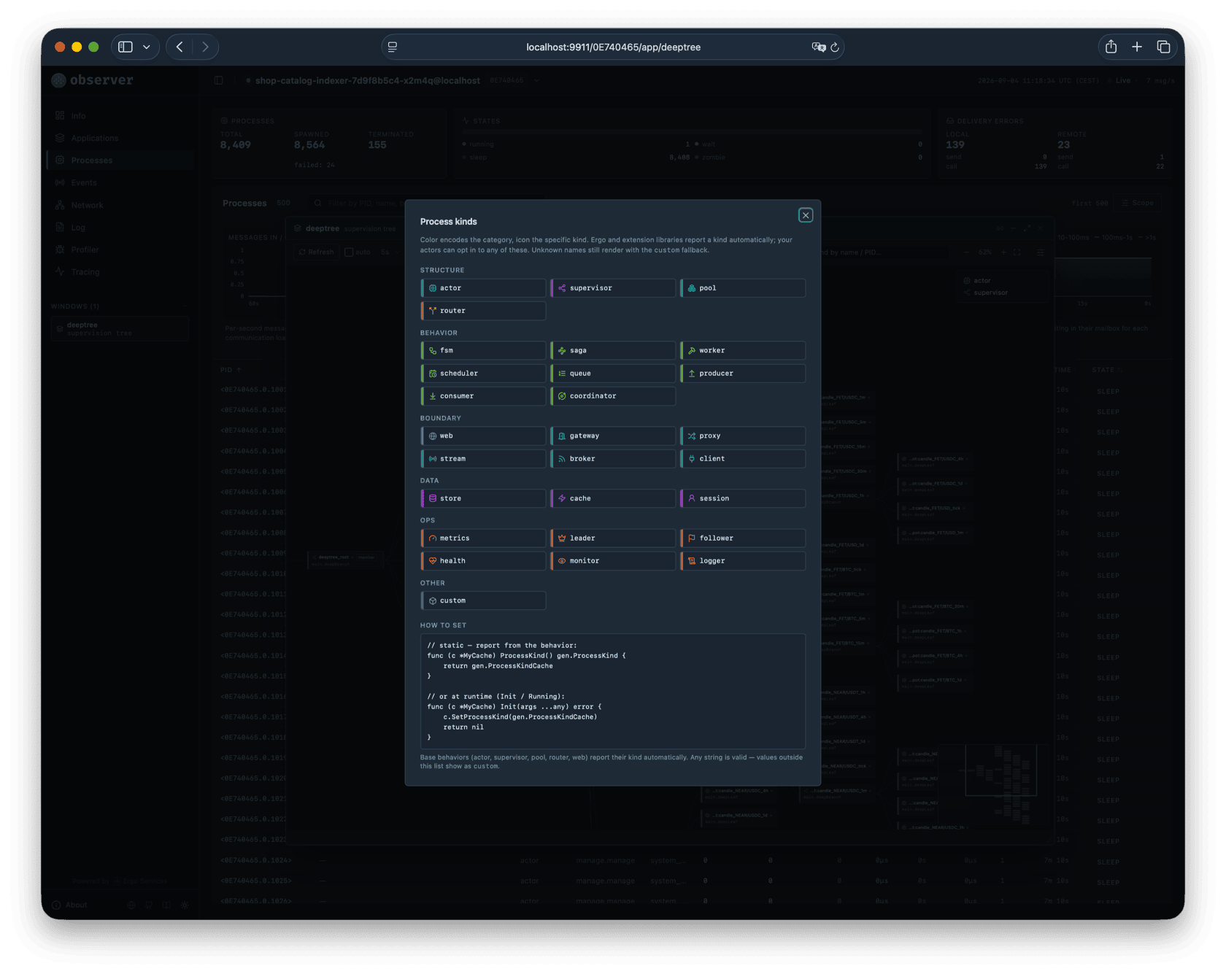
Task: Click the fsm kind chip
Action: 483,351
